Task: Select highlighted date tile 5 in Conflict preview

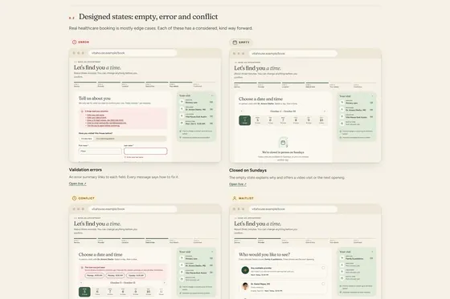Action: [x=84, y=292]
